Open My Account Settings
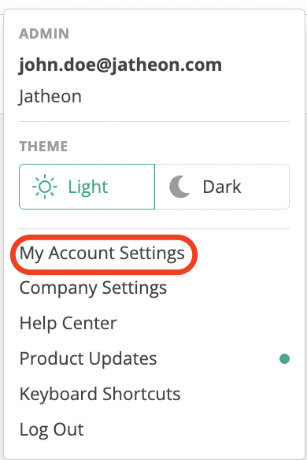 pos(102,254)
